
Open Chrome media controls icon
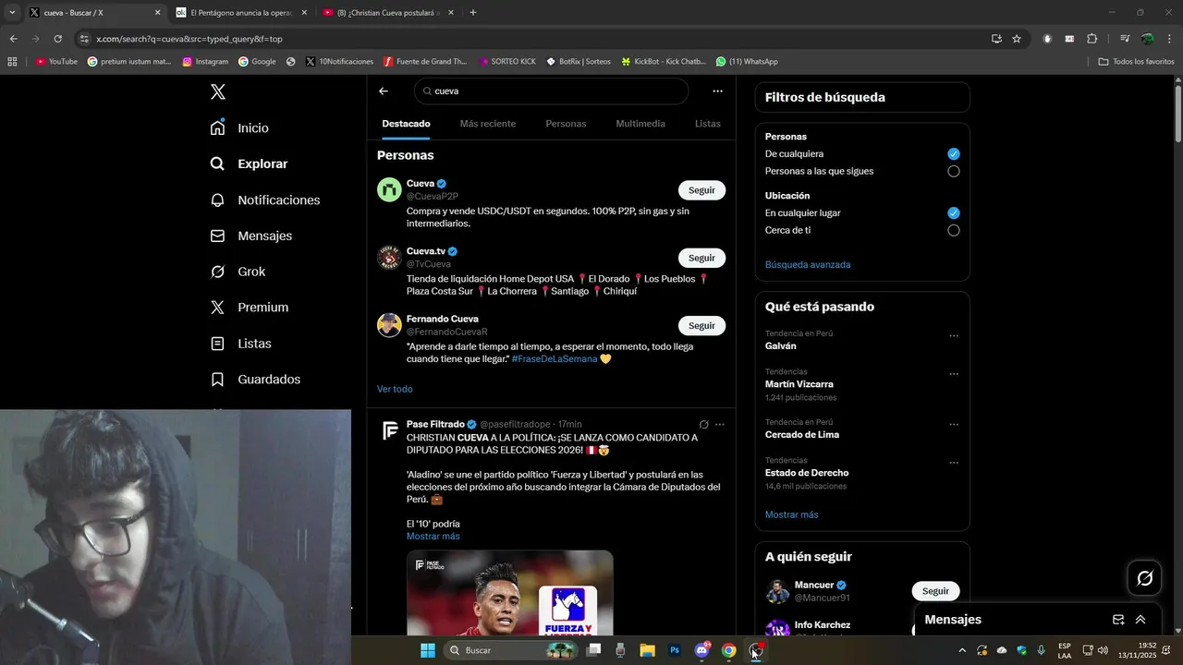(1125, 39)
